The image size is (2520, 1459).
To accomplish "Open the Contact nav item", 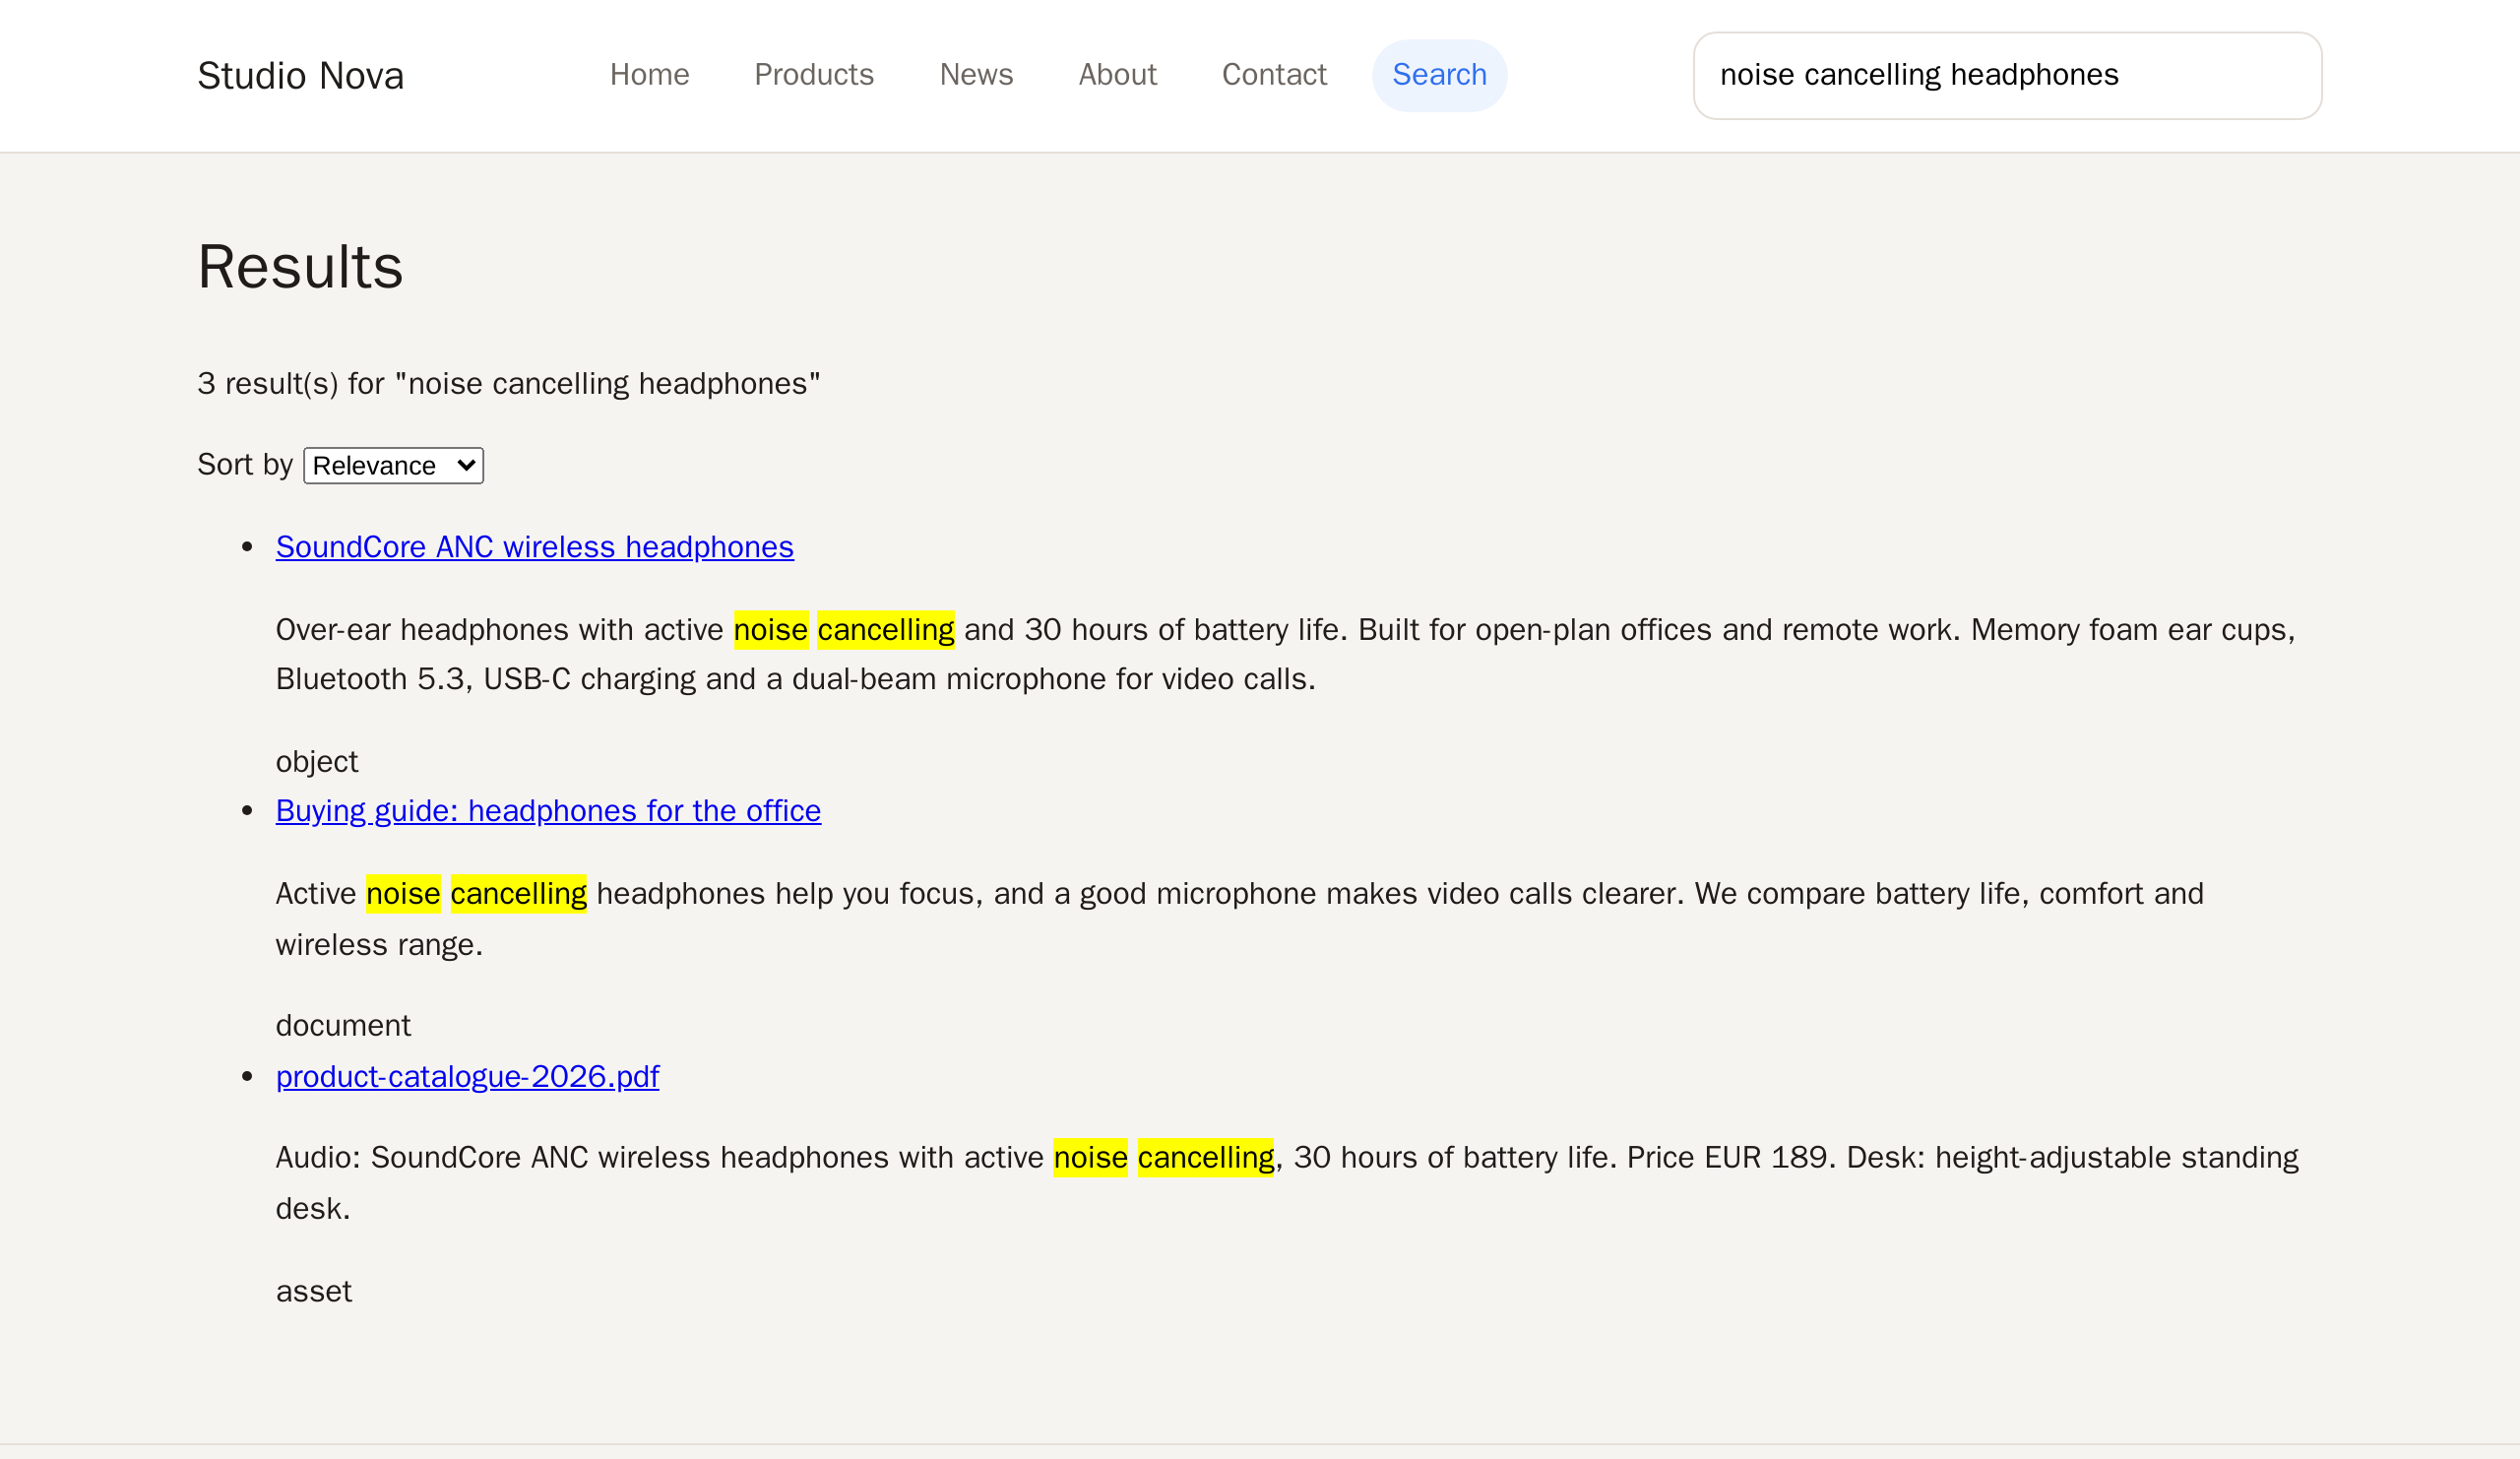I will tap(1274, 75).
